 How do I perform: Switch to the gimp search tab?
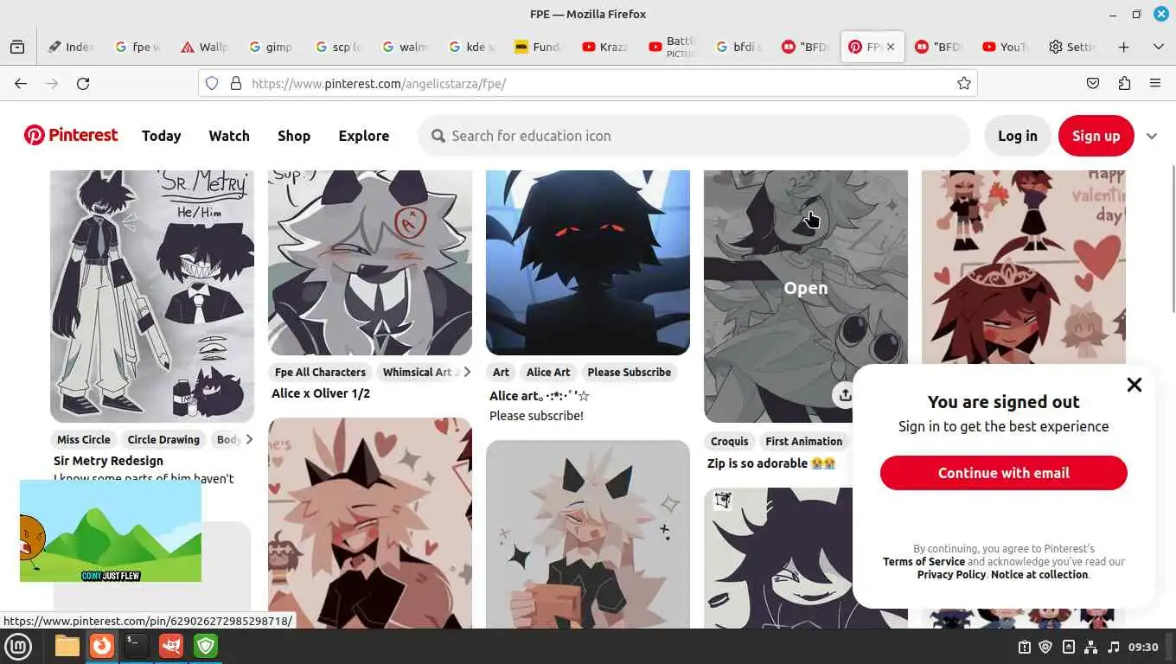coord(272,47)
